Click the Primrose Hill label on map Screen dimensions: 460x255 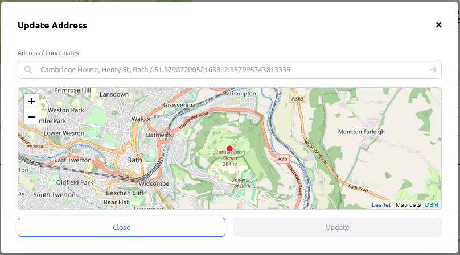tap(72, 90)
